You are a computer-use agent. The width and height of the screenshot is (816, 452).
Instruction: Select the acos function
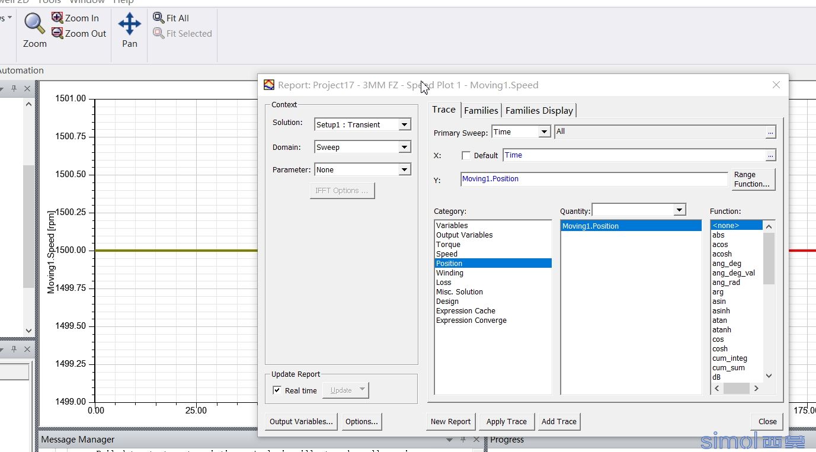[x=737, y=245]
